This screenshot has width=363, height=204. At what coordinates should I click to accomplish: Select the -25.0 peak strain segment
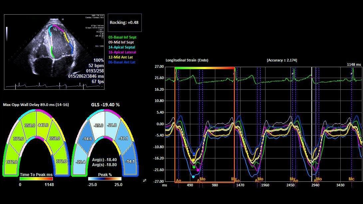click(x=98, y=125)
